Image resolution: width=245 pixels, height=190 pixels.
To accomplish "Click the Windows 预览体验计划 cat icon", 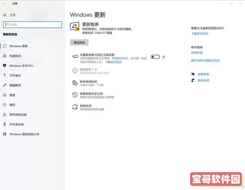I will (x=5, y=134).
